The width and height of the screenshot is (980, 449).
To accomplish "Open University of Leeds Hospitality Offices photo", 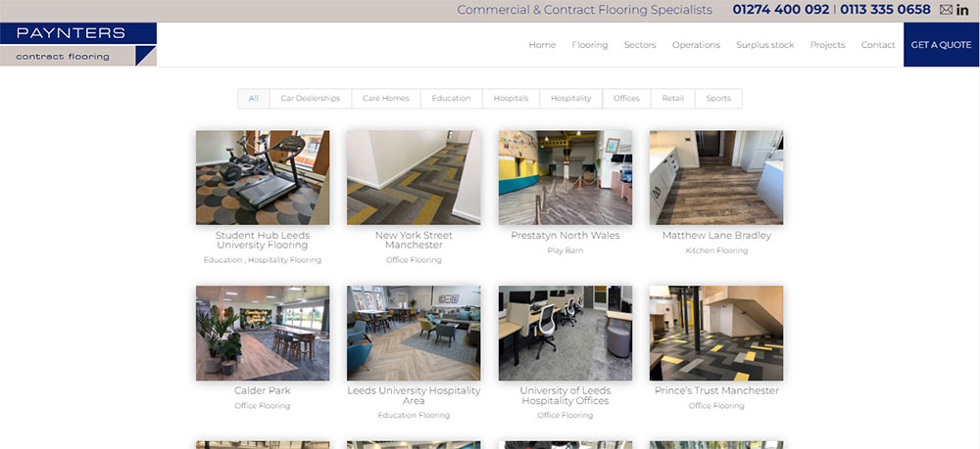I will click(x=565, y=333).
